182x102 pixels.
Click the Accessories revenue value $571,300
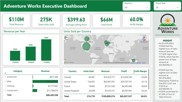point(54,77)
